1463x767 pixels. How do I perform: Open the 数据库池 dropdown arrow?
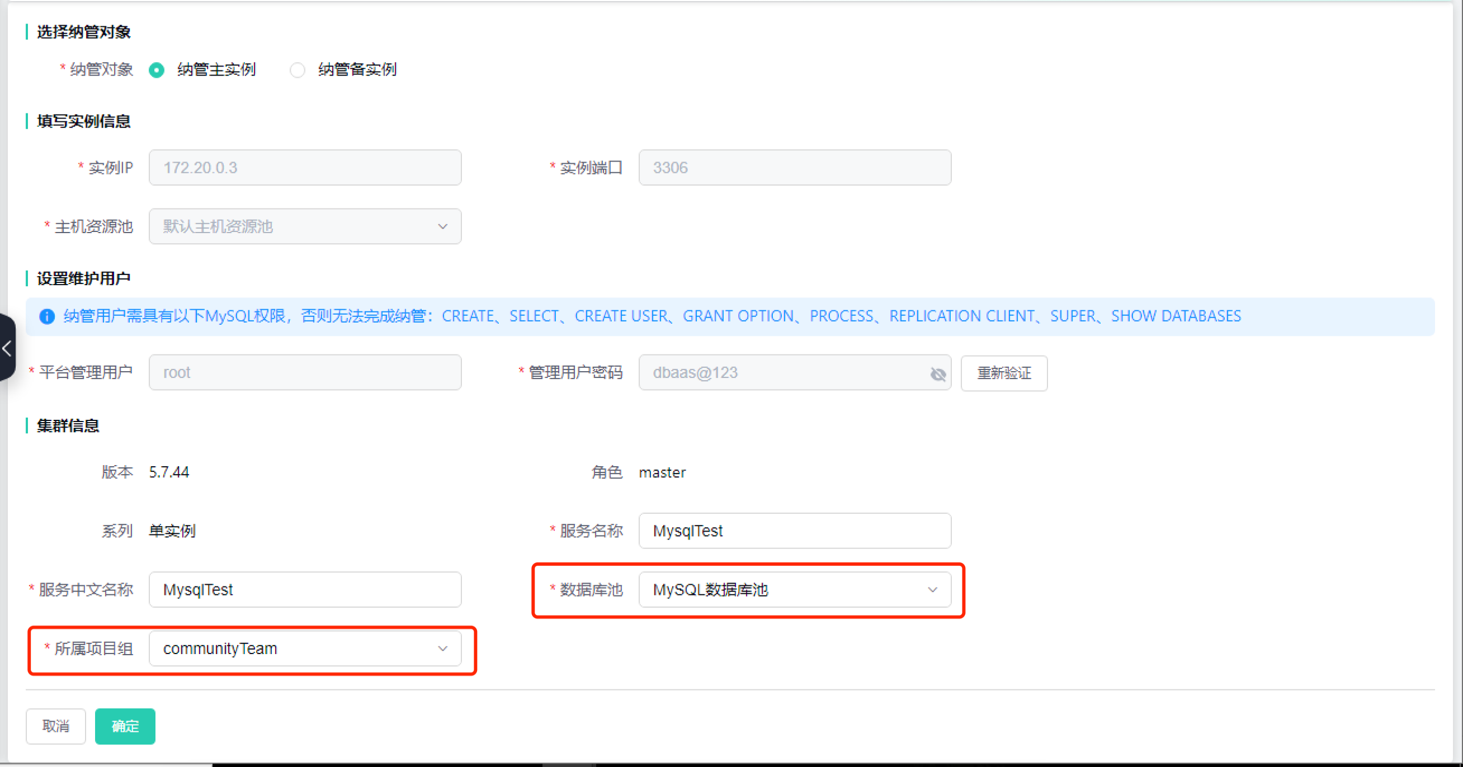[932, 590]
